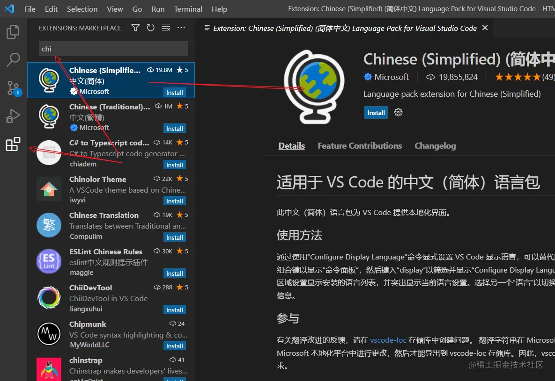Open the Selection menu
555x381 pixels.
pyautogui.click(x=82, y=9)
